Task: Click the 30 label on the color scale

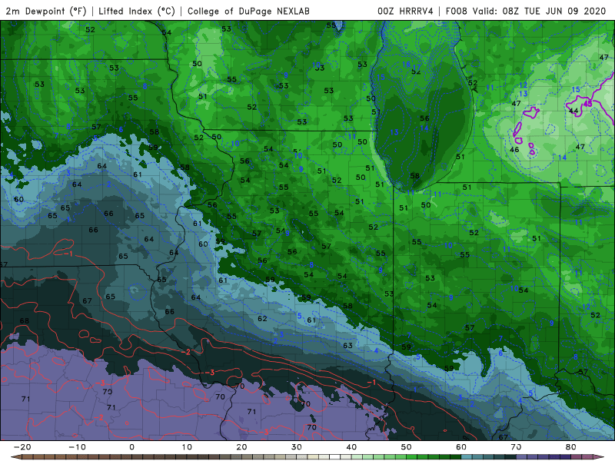Action: tap(297, 447)
